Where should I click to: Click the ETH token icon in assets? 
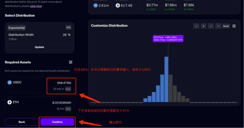pos(10,102)
